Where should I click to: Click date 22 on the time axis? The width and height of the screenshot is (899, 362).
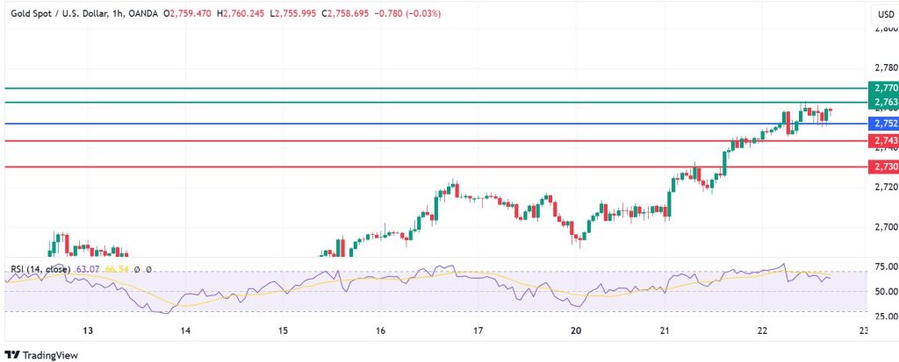[x=763, y=331]
